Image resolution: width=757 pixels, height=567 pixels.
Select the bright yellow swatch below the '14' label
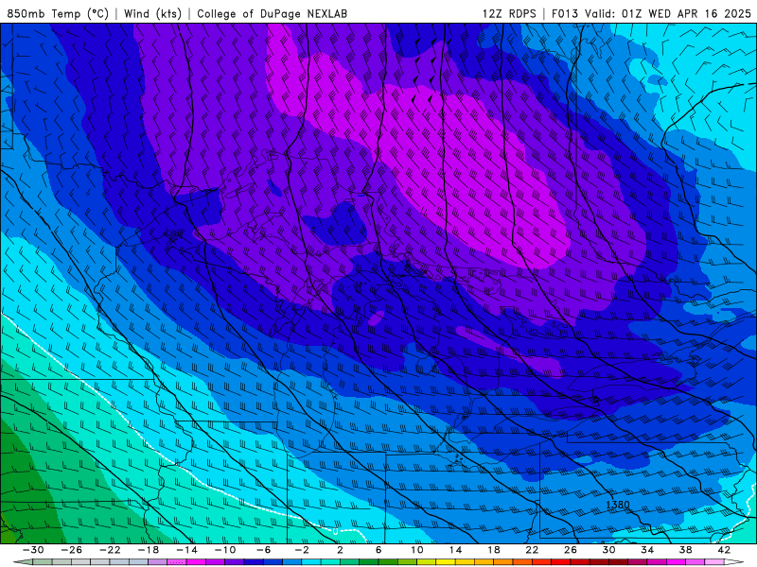point(446,562)
